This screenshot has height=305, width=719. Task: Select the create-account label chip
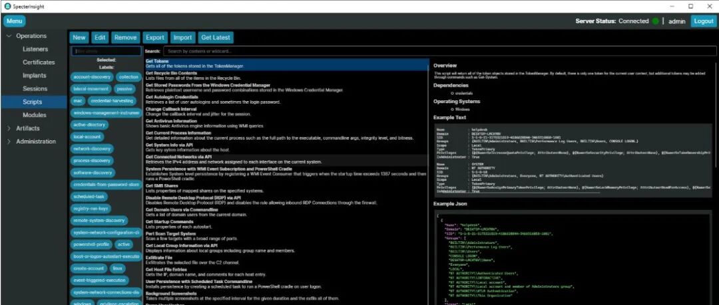click(89, 268)
